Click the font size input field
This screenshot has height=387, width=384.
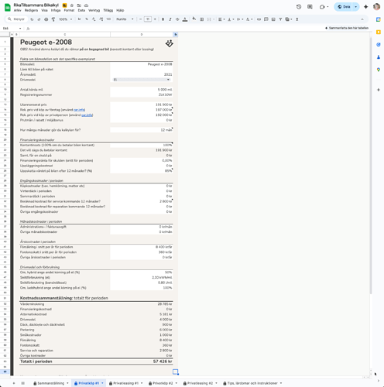pyautogui.click(x=148, y=19)
